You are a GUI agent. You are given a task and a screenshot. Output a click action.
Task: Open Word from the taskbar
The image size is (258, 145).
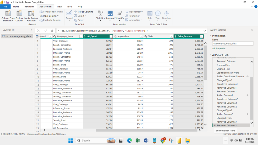(x=146, y=140)
